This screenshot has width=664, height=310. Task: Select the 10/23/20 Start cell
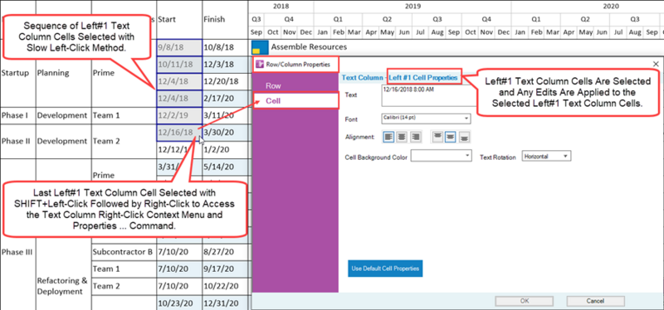(x=179, y=303)
